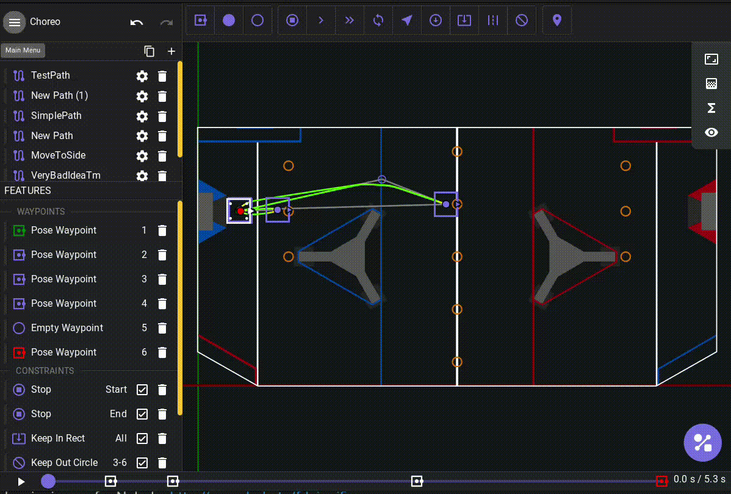Open settings for VeryBadIdeaTm path
The height and width of the screenshot is (494, 731).
(142, 176)
